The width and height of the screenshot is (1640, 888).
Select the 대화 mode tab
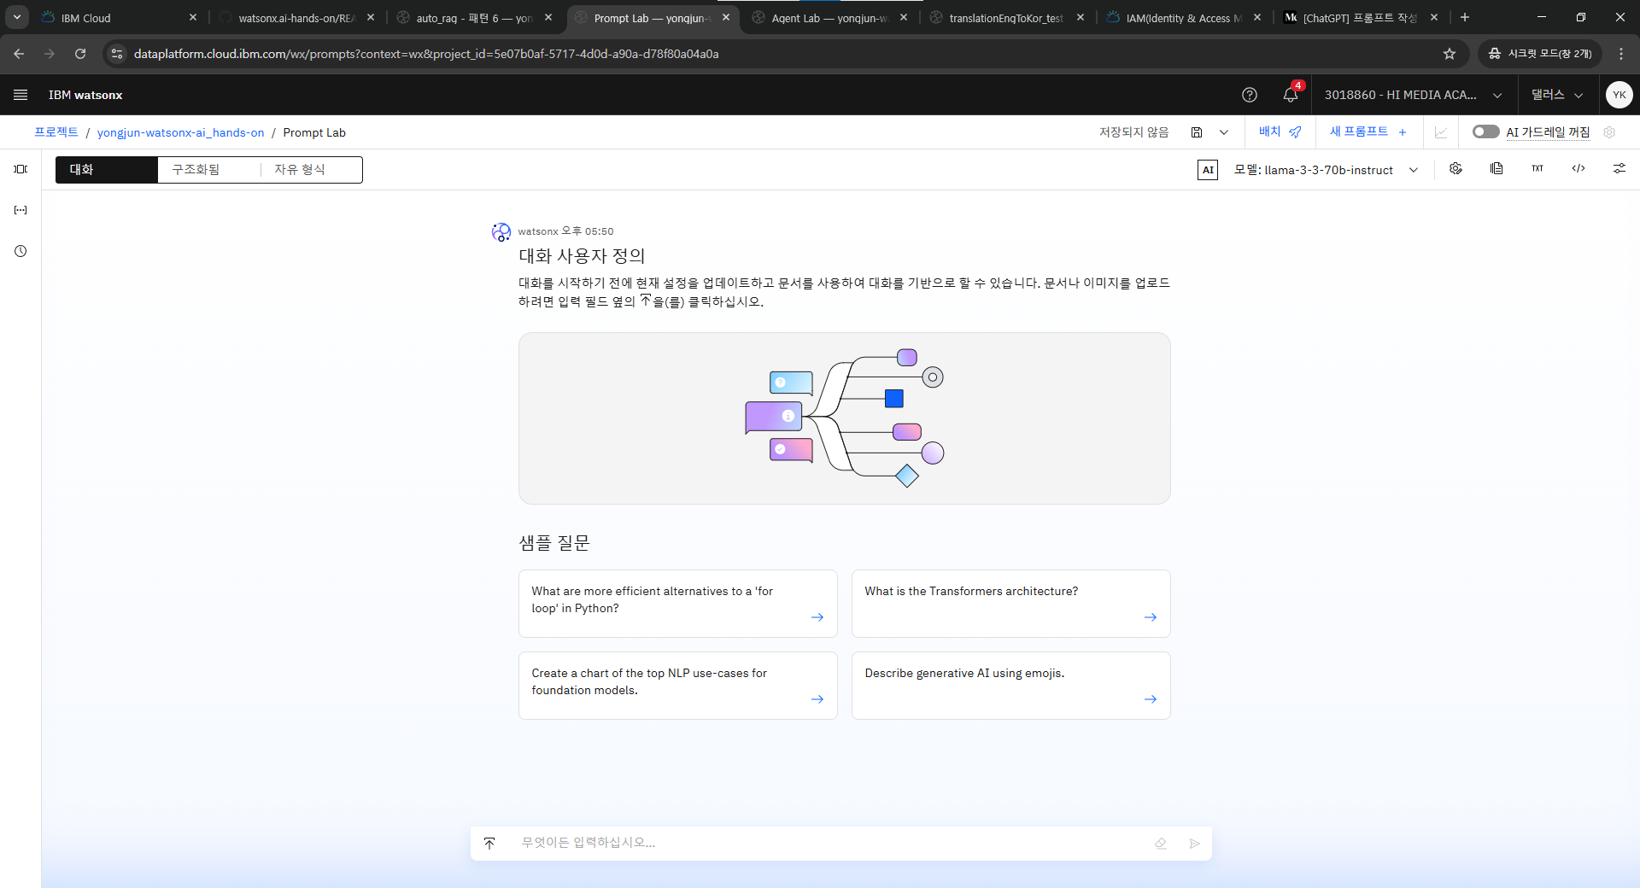(107, 170)
